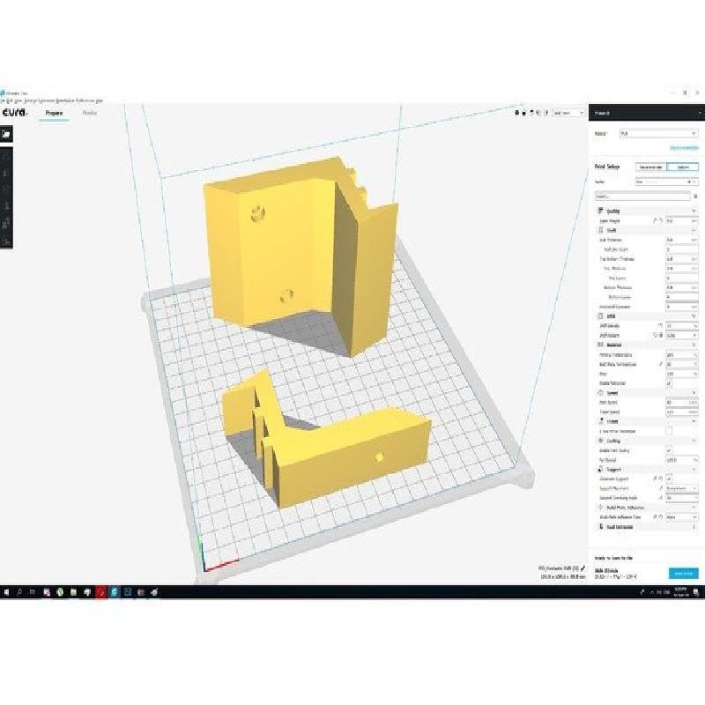Open the Settings menu
This screenshot has height=705, width=705.
pos(30,100)
